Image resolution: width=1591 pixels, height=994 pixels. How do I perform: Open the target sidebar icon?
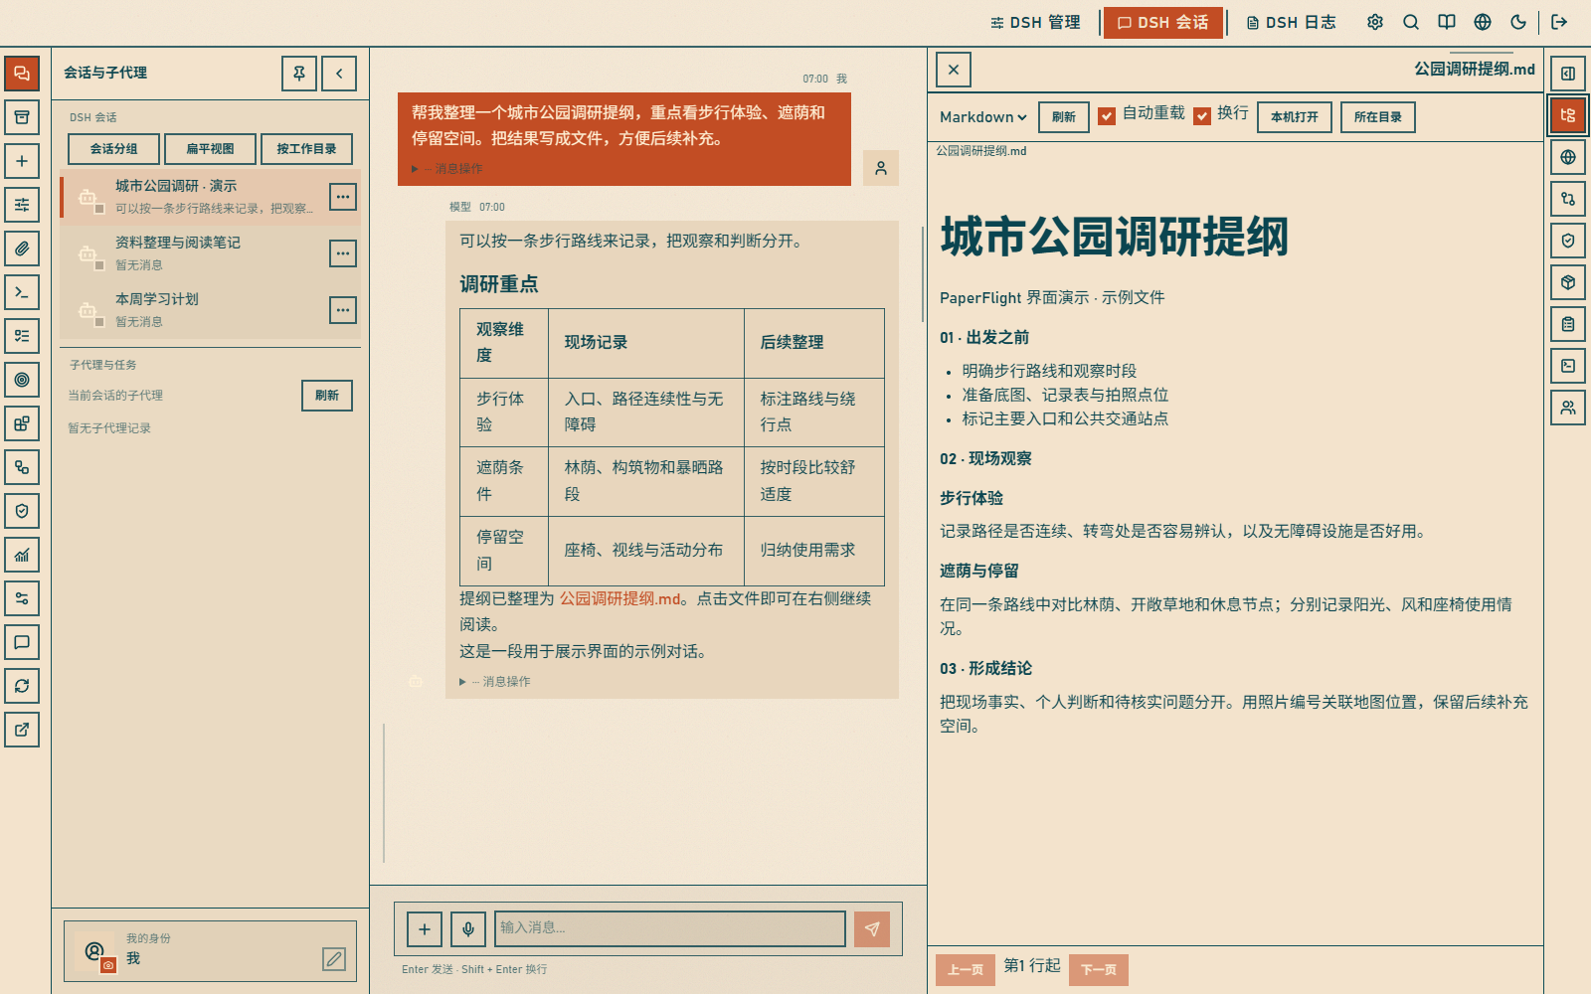coord(22,380)
